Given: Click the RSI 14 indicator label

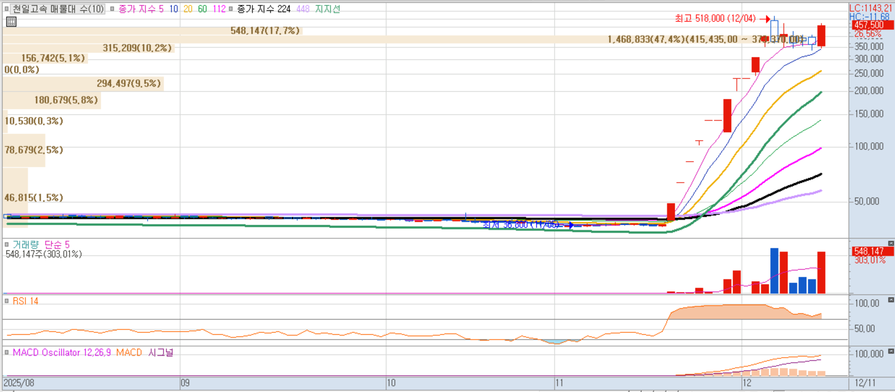Looking at the screenshot, I should pyautogui.click(x=26, y=301).
